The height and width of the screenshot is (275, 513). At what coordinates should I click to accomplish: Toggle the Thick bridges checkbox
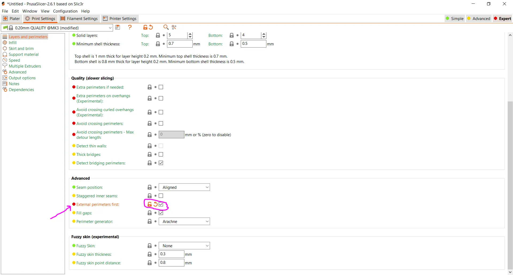(x=161, y=155)
